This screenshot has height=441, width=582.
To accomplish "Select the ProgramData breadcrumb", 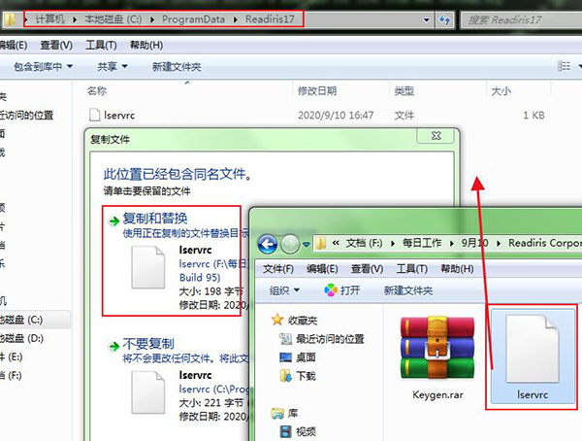I will pos(193,19).
